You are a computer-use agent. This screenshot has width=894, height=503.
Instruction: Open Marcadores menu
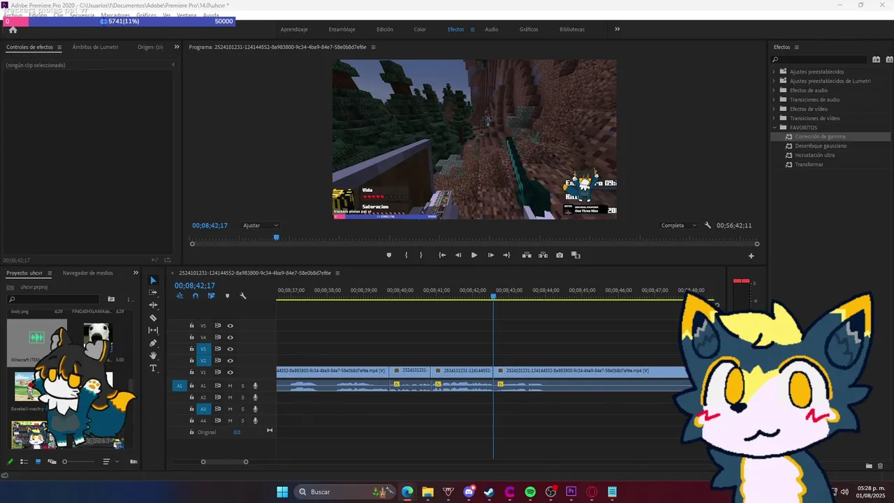tap(115, 15)
